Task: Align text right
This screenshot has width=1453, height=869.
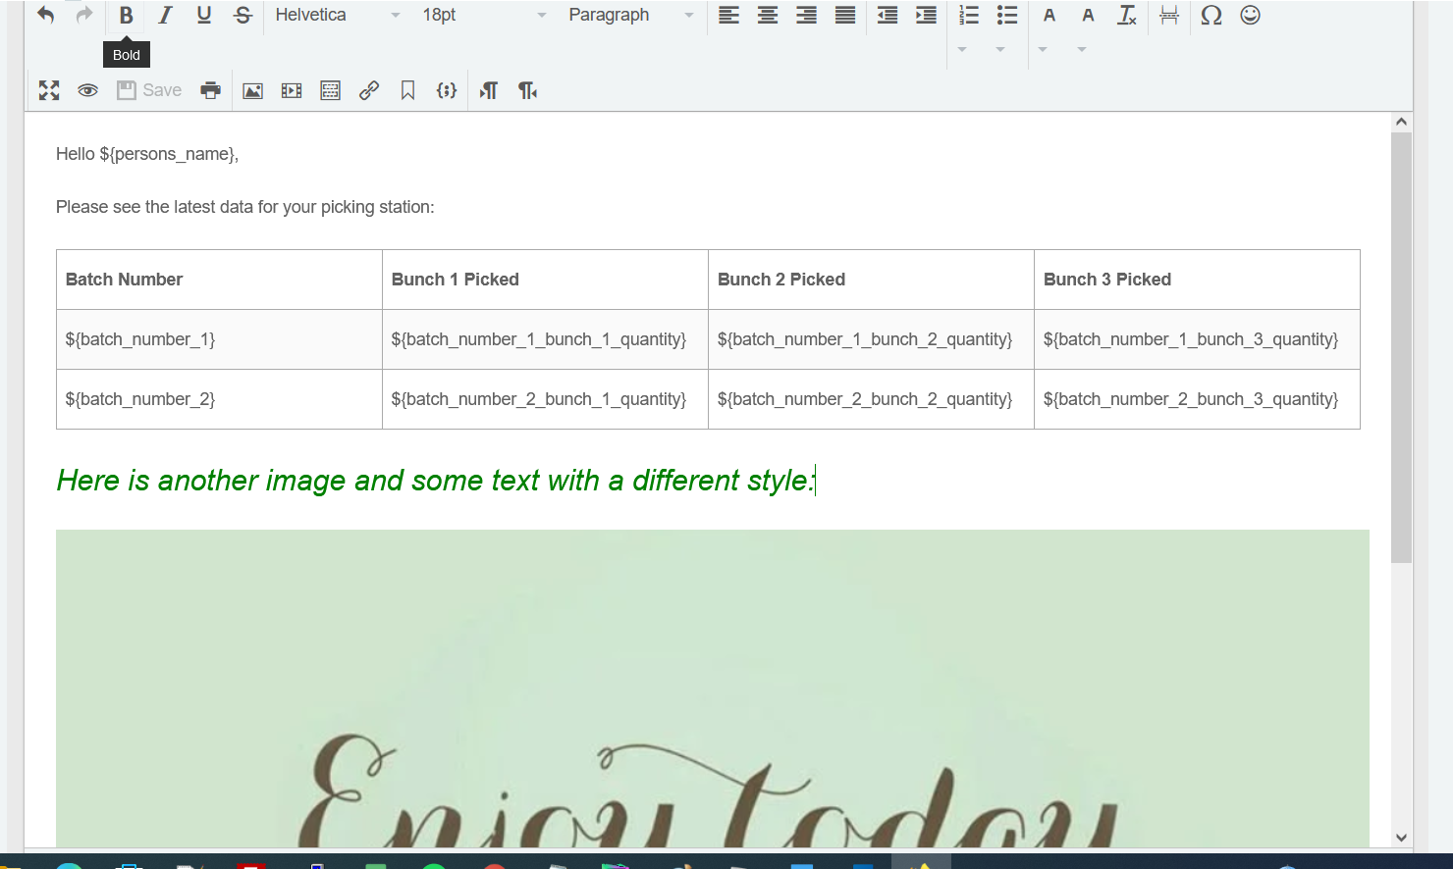Action: 806,15
